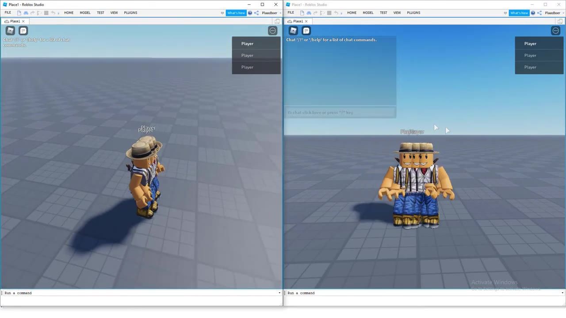Click binoculars find icon in left window
Image resolution: width=566 pixels, height=318 pixels.
(x=26, y=13)
